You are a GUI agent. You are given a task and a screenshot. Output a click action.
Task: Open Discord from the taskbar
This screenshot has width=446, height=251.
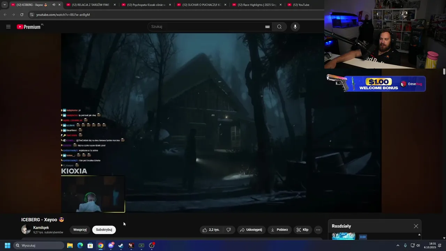click(x=111, y=245)
